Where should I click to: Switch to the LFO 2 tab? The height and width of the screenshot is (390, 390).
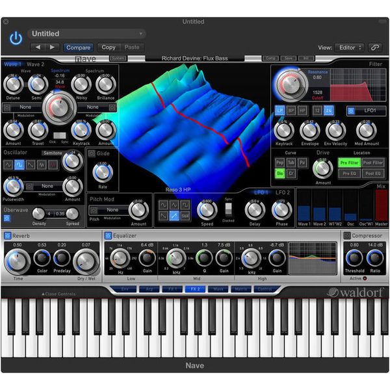[283, 192]
